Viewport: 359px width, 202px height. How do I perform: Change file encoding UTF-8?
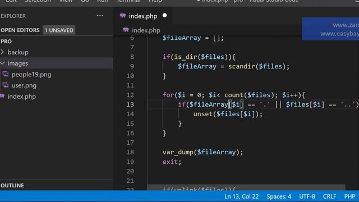[307, 196]
